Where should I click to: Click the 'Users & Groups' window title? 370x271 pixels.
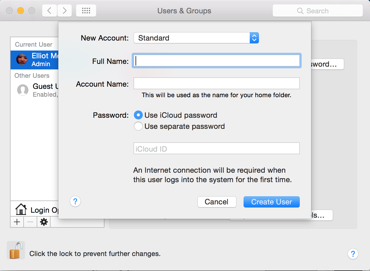[184, 11]
